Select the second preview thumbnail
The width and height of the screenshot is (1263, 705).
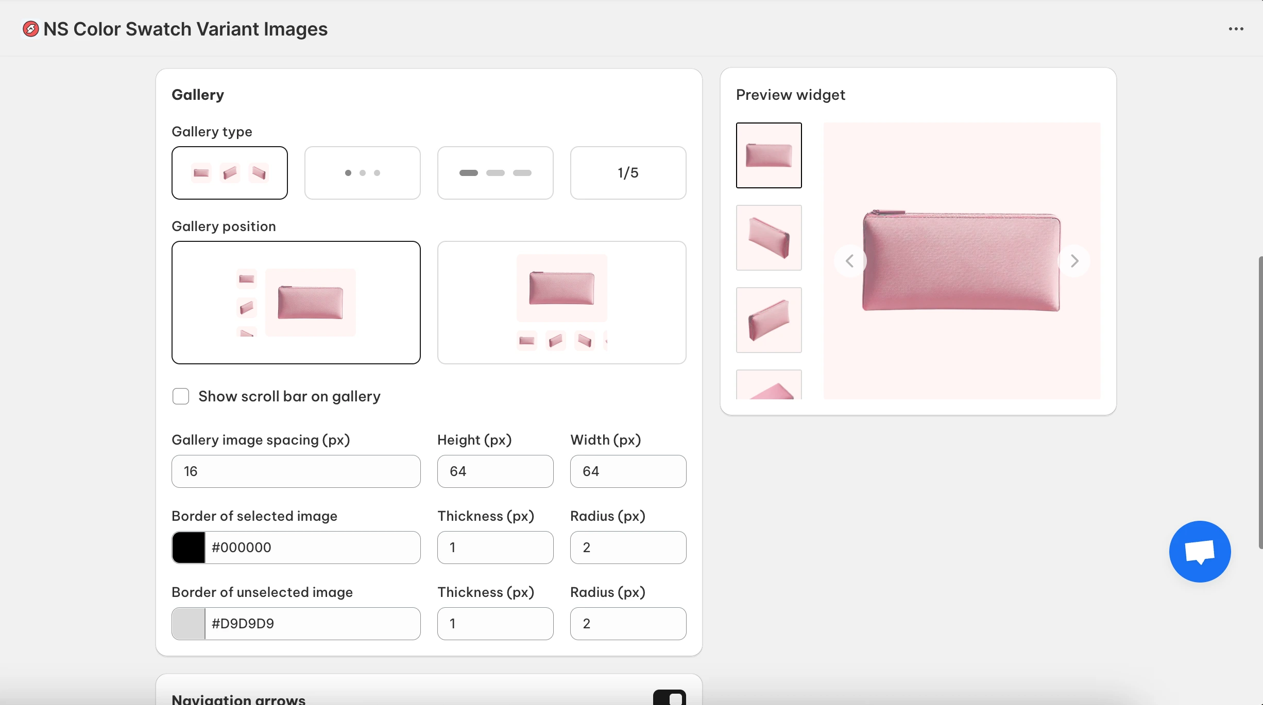tap(769, 238)
